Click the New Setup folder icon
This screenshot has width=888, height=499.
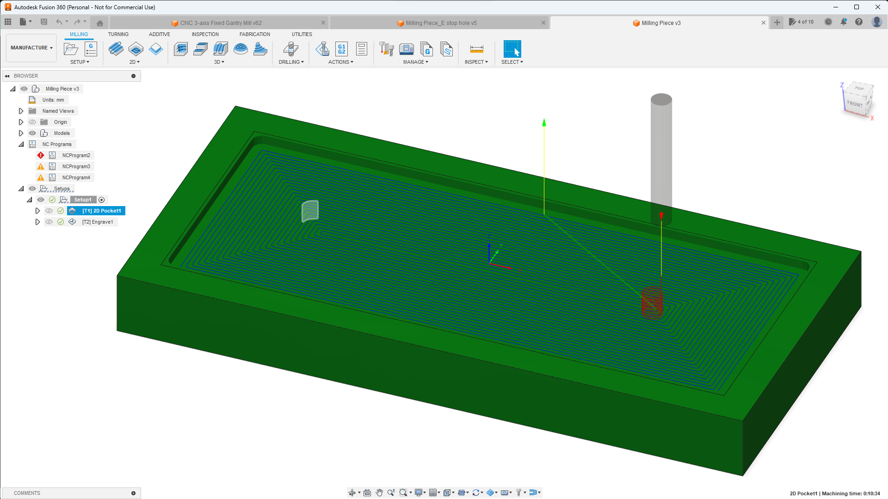tap(71, 49)
